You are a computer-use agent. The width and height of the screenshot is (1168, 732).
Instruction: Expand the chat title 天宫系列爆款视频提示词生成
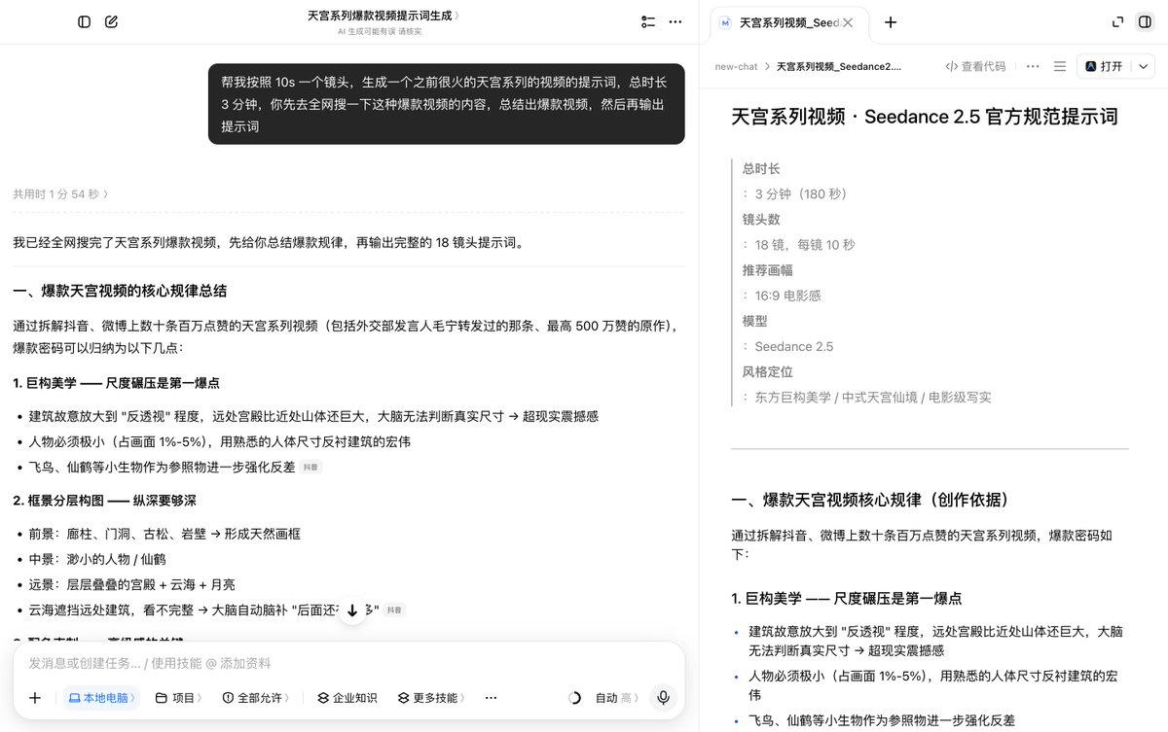click(x=383, y=16)
